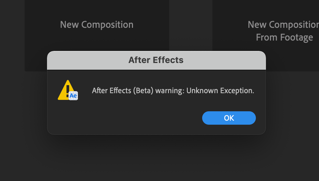Click the word warning: in the dialog message
This screenshot has width=319, height=181.
pos(170,90)
